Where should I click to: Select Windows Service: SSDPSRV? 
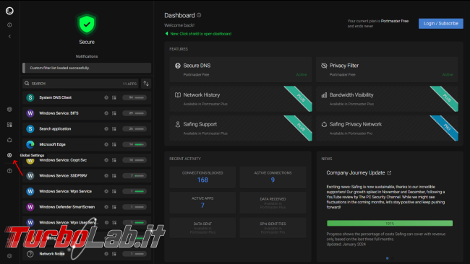pyautogui.click(x=87, y=175)
